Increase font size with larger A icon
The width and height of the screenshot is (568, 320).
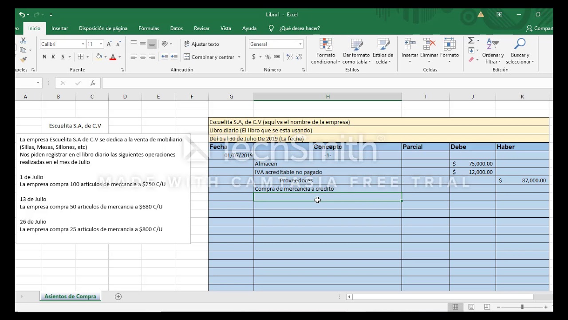pyautogui.click(x=109, y=44)
